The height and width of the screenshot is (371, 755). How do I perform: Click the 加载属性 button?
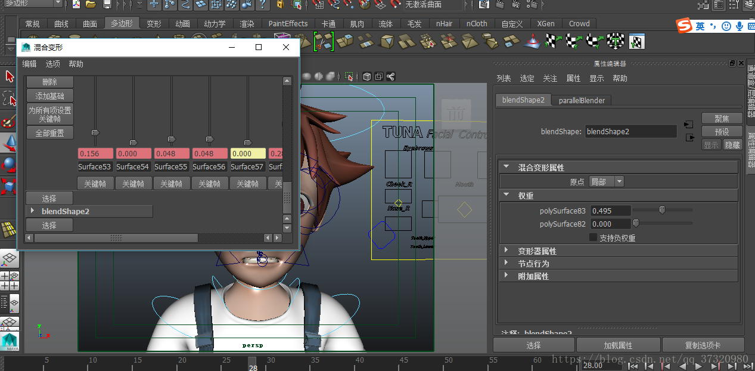click(618, 345)
